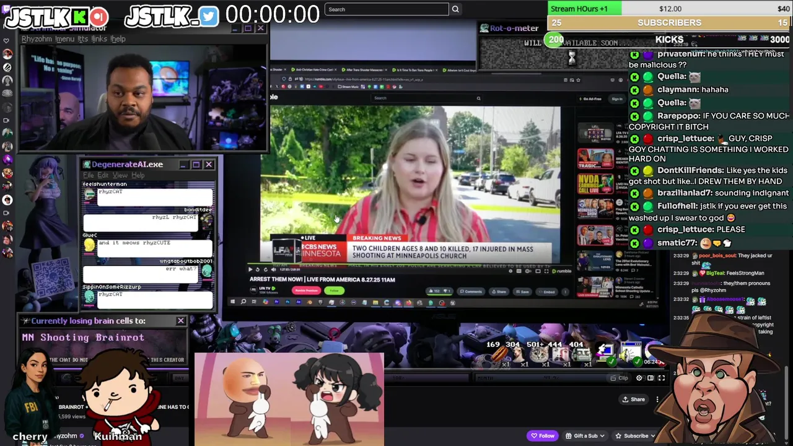Viewport: 793px width, 446px height.
Task: Open the !help menu item in webcam window
Action: (x=118, y=39)
